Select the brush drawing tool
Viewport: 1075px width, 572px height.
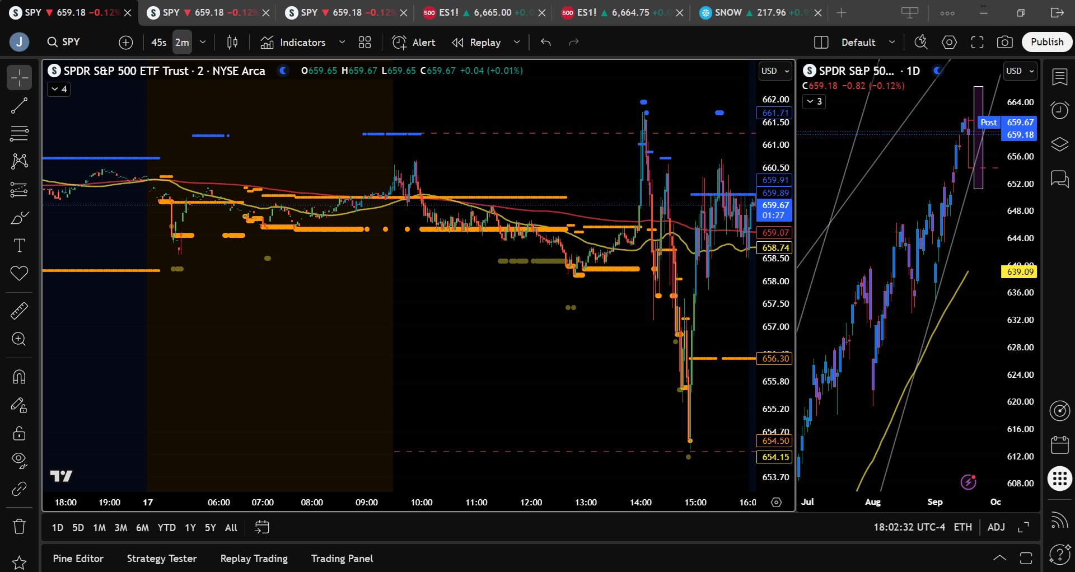coord(19,218)
